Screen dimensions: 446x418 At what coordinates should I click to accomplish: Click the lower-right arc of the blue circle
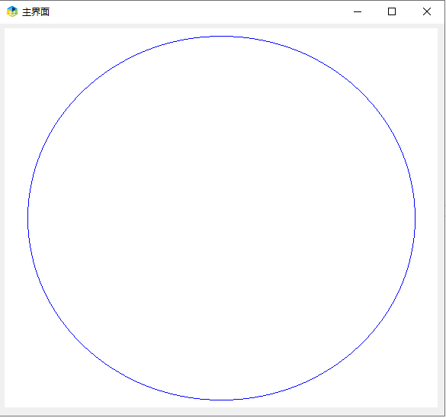click(x=358, y=347)
